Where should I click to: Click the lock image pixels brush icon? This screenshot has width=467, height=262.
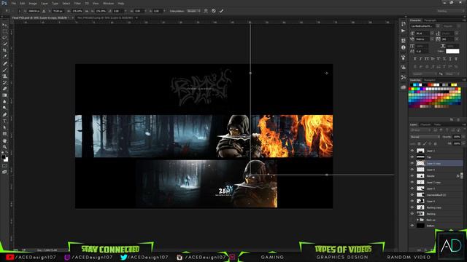425,143
